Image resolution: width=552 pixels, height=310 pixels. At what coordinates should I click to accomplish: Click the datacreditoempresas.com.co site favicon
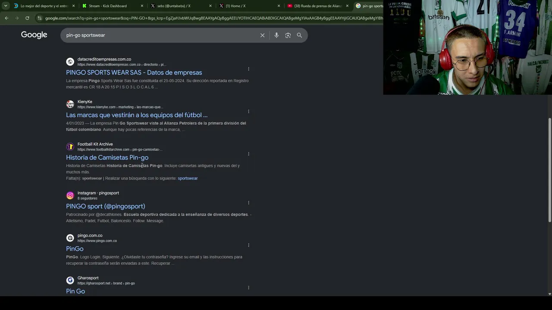pos(70,62)
